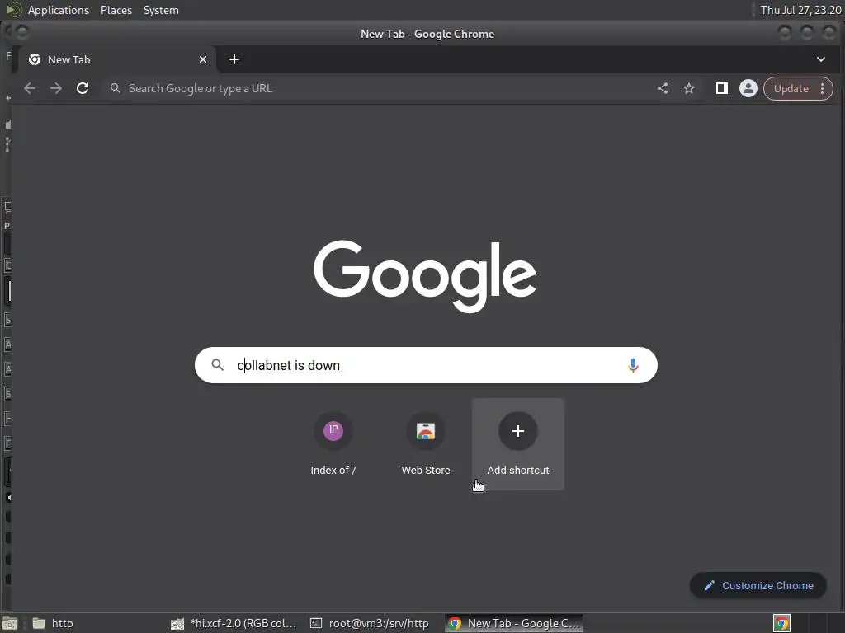This screenshot has width=845, height=633.
Task: Switch to http folder in taskbar
Action: (53, 623)
